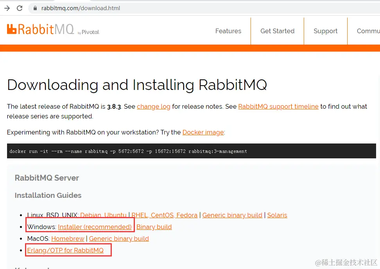The height and width of the screenshot is (269, 380).
Task: Click the RabbitMQ logo
Action: pos(41,29)
